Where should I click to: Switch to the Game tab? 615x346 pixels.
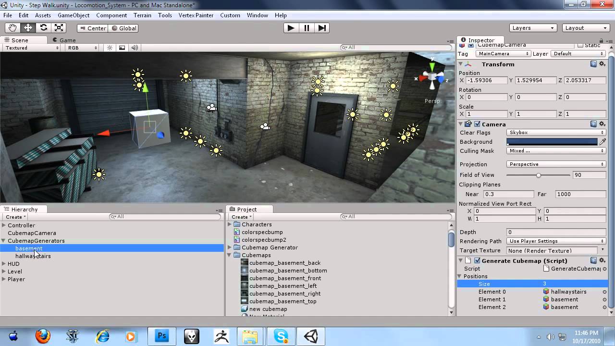click(x=64, y=40)
